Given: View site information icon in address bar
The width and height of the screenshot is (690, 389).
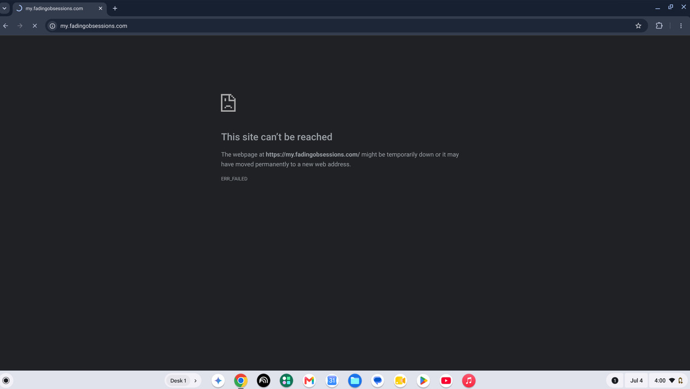Looking at the screenshot, I should click(52, 26).
